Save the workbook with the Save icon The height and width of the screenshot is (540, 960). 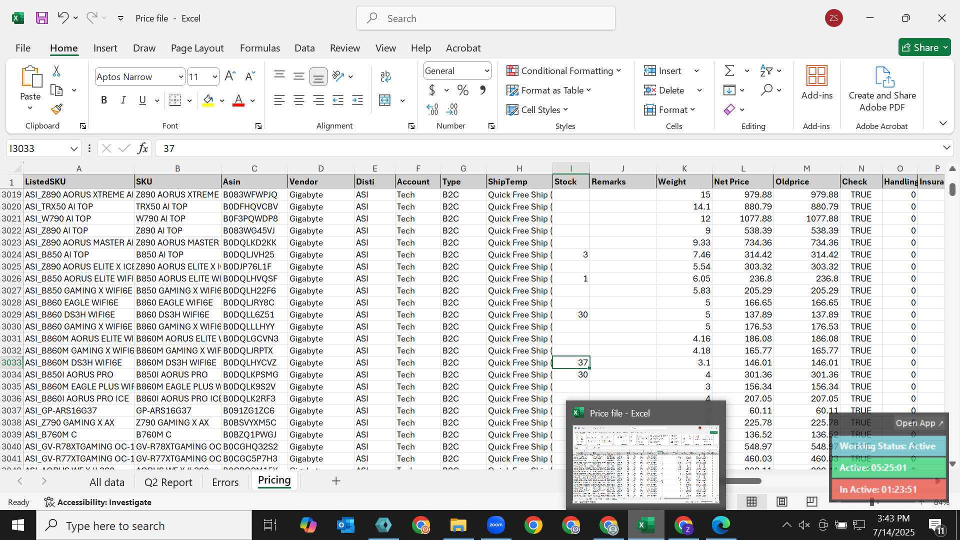42,18
